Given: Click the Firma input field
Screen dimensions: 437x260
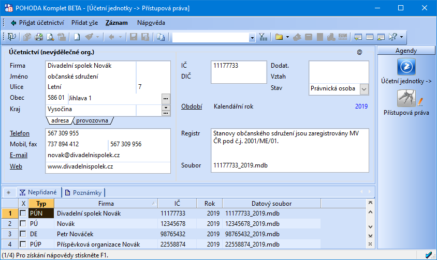Looking at the screenshot, I should coord(91,66).
